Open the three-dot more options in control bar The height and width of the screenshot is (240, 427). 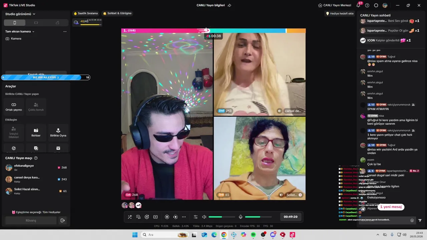point(184,217)
